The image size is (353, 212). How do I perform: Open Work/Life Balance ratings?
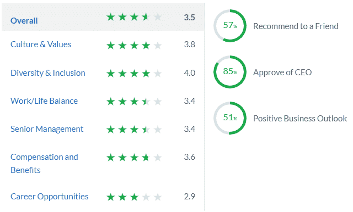(x=44, y=101)
